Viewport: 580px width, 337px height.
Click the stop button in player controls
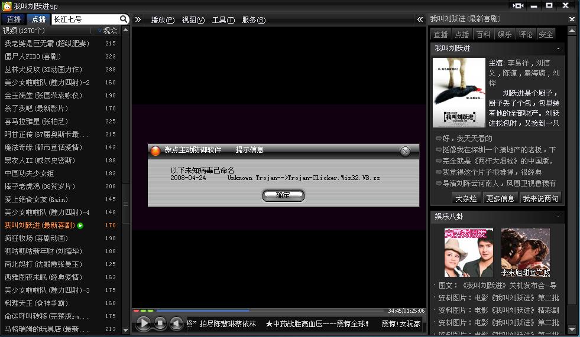(x=160, y=323)
